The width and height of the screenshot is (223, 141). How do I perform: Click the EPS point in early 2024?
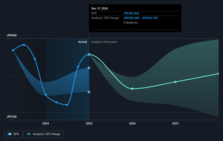[x=56, y=102]
